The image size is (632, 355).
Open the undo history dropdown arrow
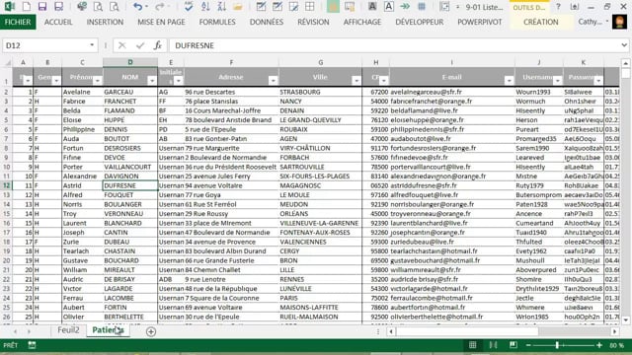(x=146, y=7)
